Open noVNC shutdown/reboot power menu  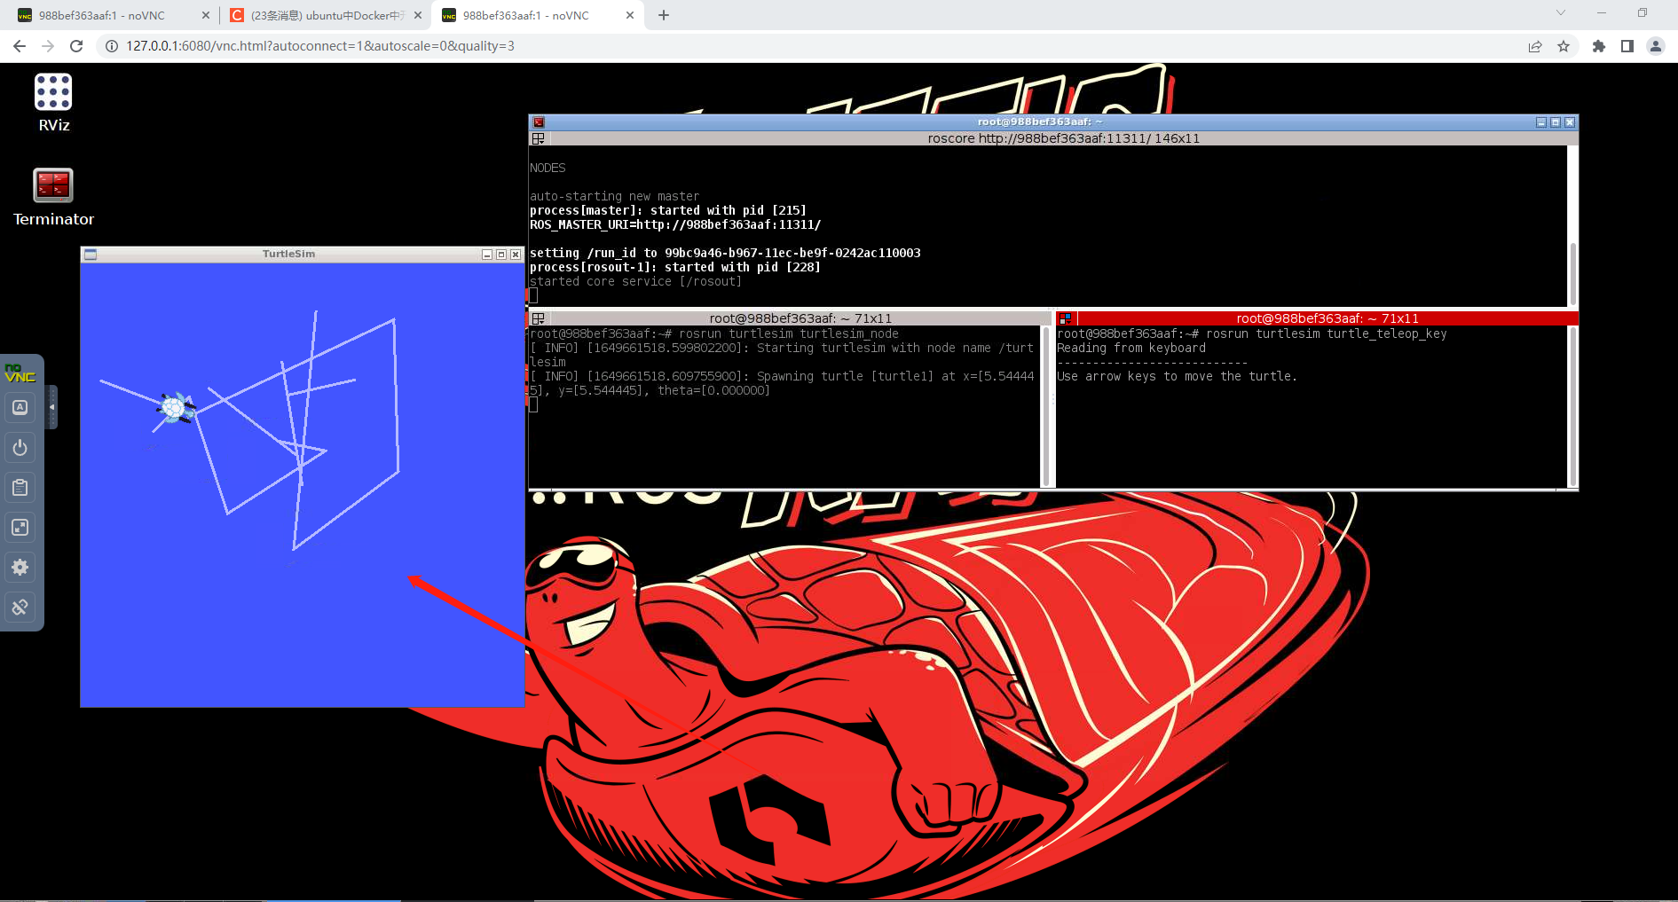20,448
